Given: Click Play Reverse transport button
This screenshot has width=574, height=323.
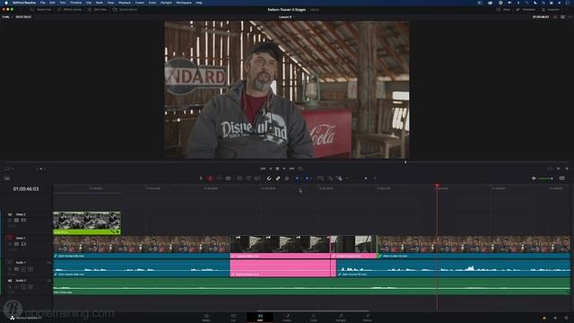Looking at the screenshot, I should [271, 169].
